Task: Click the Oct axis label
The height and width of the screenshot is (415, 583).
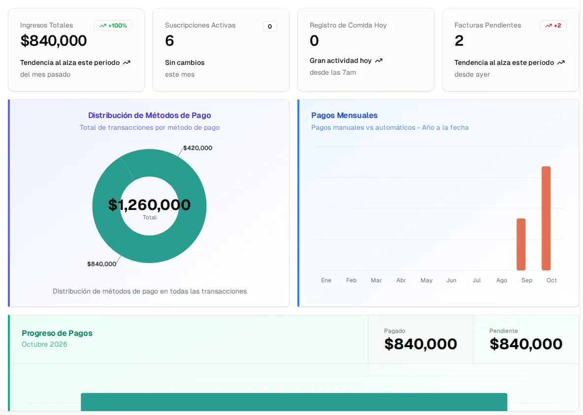Action: [551, 280]
